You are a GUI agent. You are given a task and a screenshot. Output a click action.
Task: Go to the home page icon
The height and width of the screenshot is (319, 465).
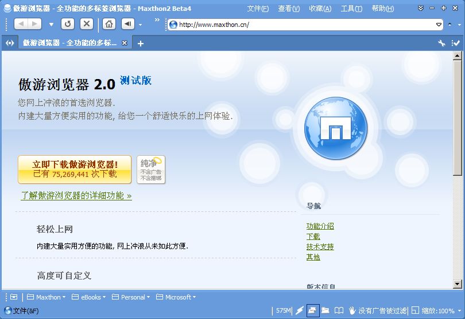coord(109,24)
